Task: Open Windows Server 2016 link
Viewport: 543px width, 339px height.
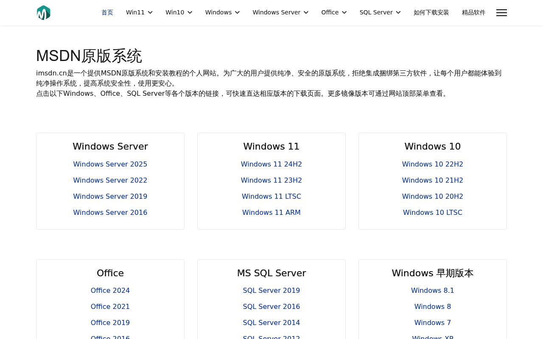Action: click(110, 213)
